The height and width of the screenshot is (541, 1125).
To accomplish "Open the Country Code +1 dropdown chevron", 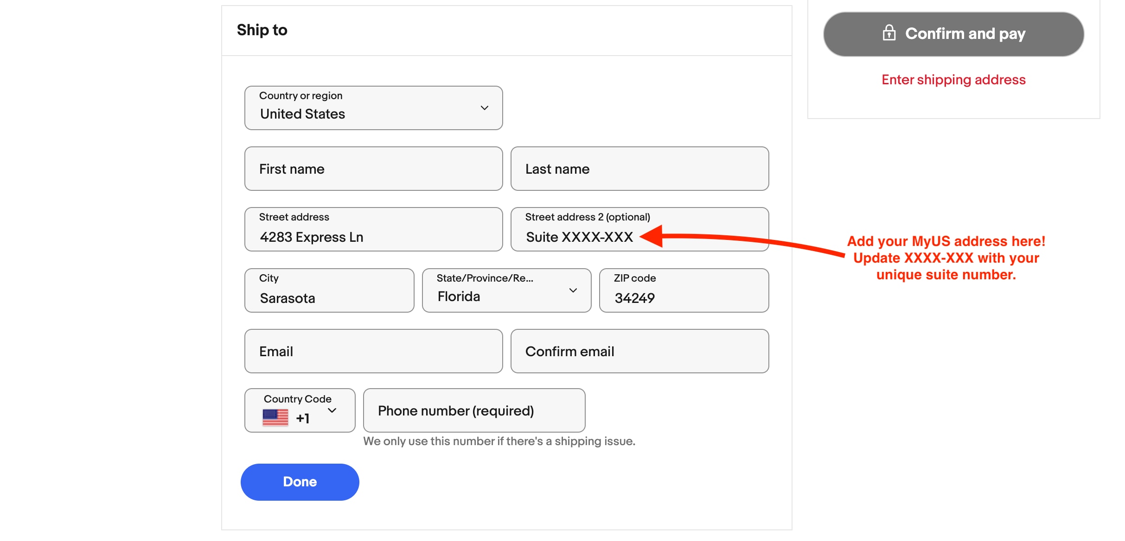I will 332,410.
